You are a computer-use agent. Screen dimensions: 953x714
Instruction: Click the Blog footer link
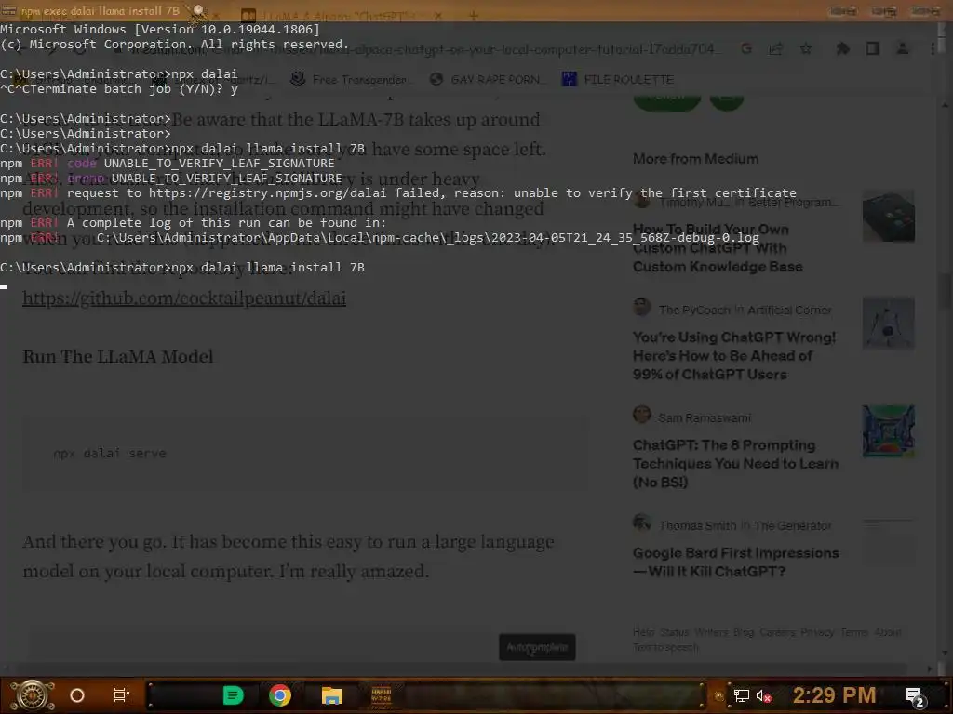coord(744,632)
